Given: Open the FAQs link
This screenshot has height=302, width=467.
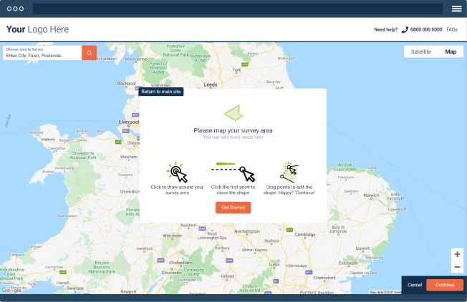Looking at the screenshot, I should (x=452, y=29).
